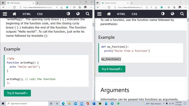The image size is (189, 106).
Task: Click the Python page vertical scrollbar thumb
Action: 188,20
